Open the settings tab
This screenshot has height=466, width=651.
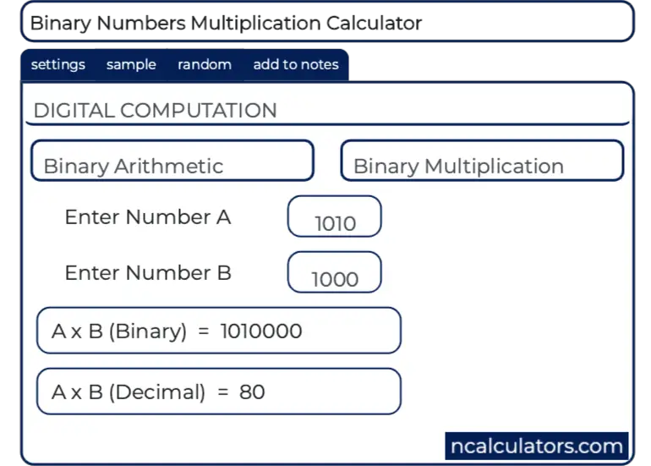pos(57,65)
